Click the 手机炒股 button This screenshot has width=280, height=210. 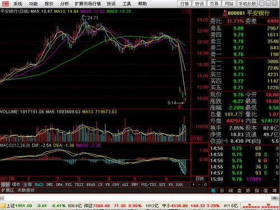(248, 4)
